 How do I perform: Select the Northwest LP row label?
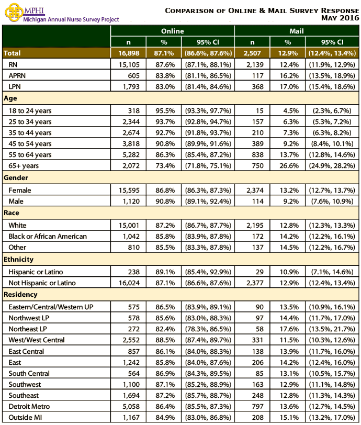pyautogui.click(x=29, y=318)
